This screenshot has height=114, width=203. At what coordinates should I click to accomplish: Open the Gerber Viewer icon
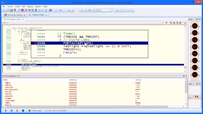[x=32, y=10]
